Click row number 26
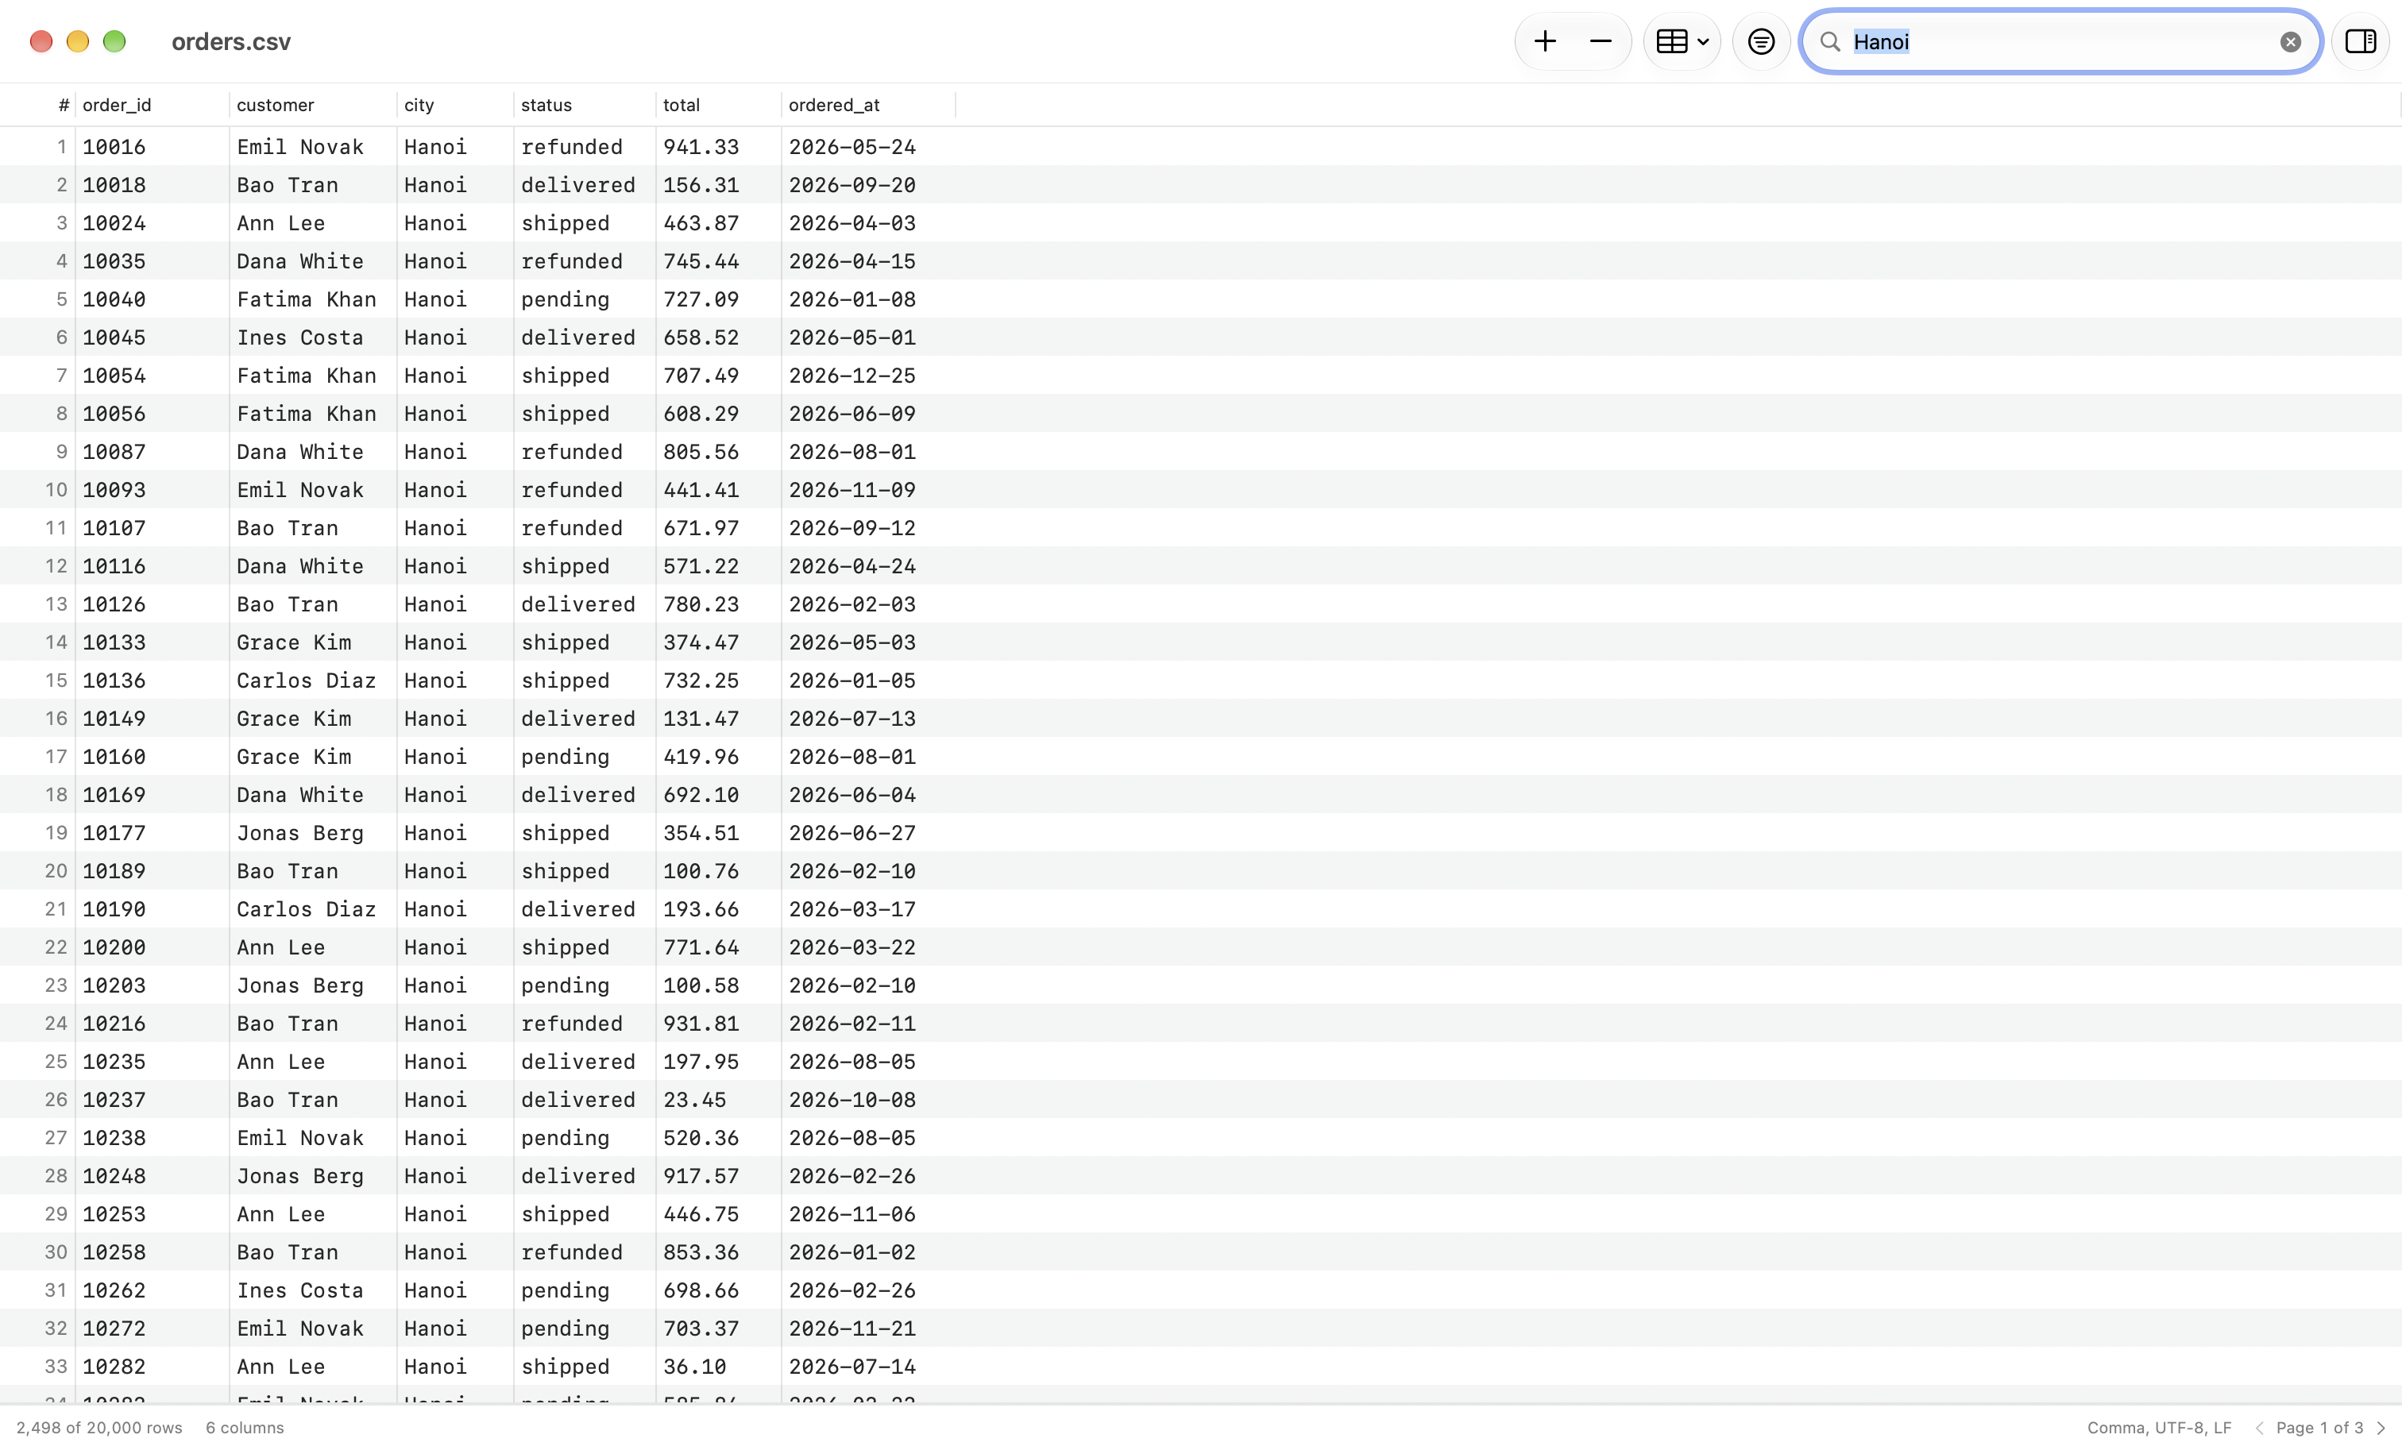The width and height of the screenshot is (2402, 1450). coord(56,1099)
